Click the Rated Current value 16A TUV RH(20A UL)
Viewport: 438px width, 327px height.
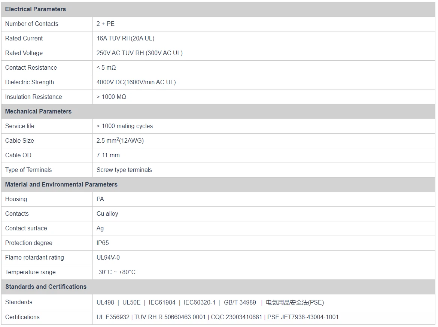pos(125,38)
